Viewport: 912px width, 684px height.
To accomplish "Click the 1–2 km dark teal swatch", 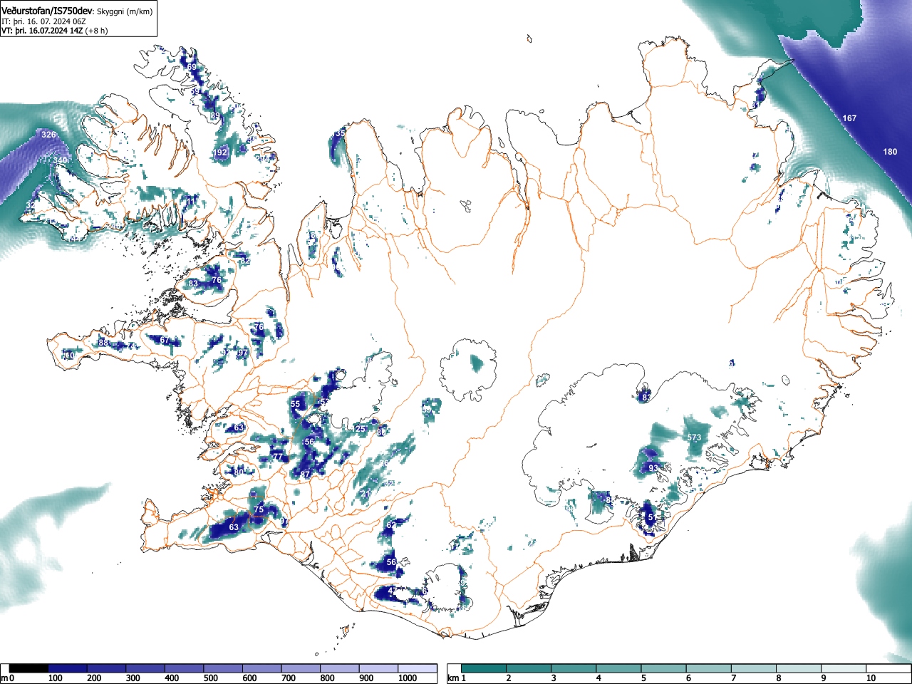I will (485, 668).
